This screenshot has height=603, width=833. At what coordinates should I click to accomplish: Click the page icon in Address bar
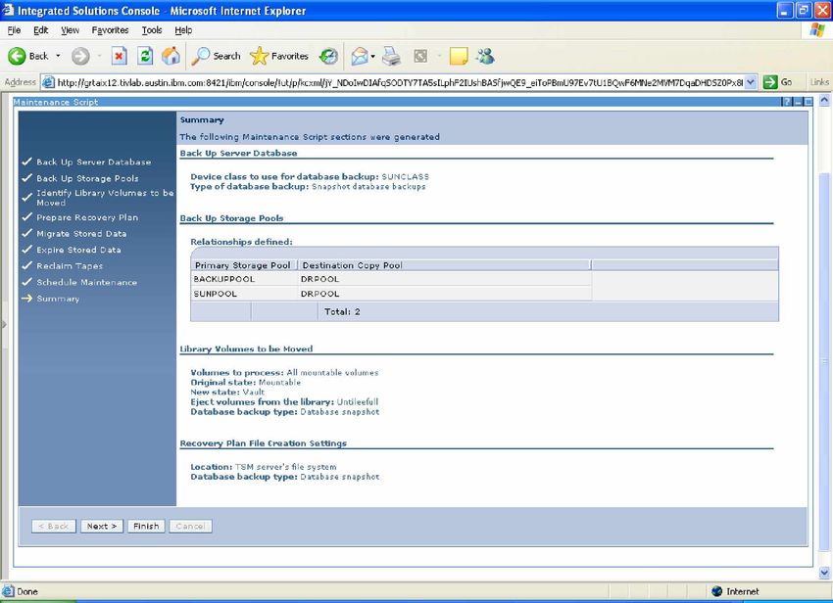(48, 82)
